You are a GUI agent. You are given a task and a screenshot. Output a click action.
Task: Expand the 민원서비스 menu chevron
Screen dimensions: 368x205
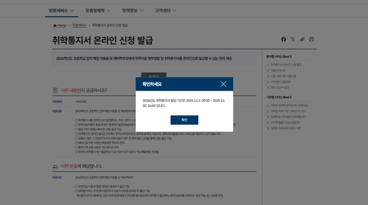[72, 10]
